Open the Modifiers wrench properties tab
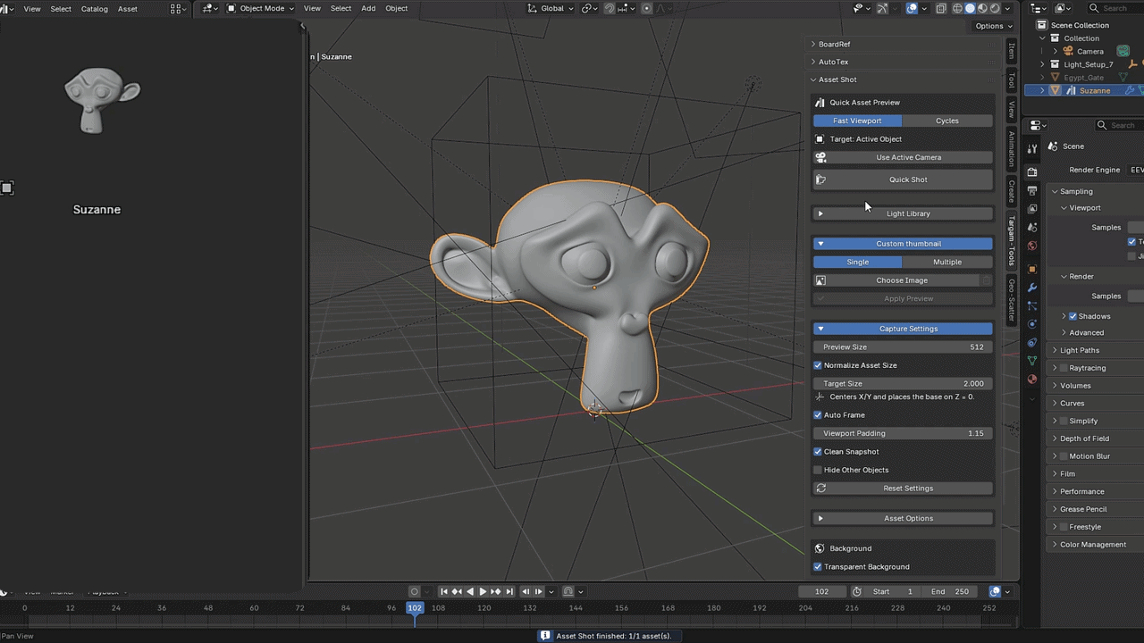Screen dimensions: 1144x643 (1032, 288)
